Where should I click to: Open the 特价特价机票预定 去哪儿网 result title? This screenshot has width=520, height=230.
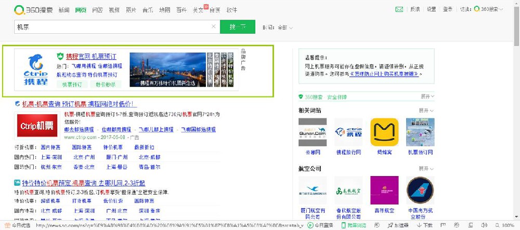pos(84,183)
